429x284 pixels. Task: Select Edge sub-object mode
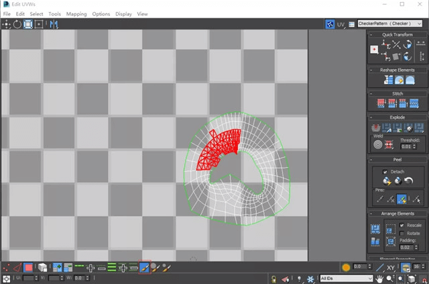click(17, 267)
